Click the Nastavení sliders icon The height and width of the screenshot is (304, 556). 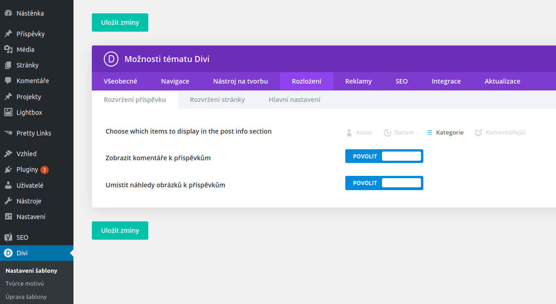8,217
